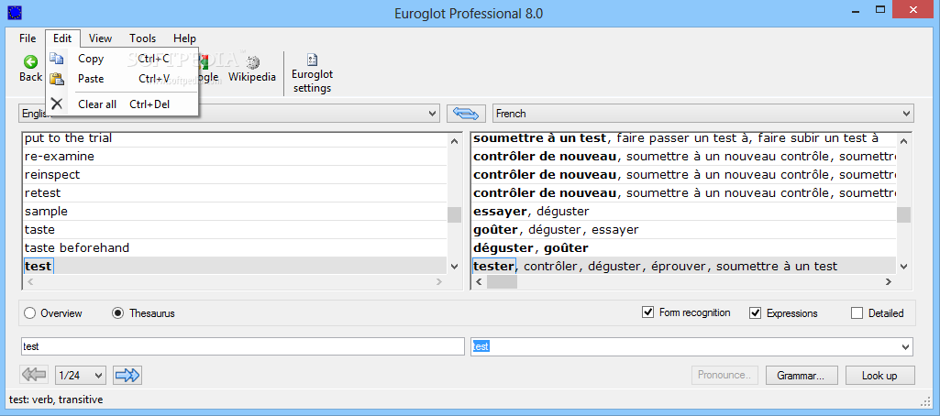Go Back using the green arrow icon
Screen dimensions: 940x416
click(30, 61)
